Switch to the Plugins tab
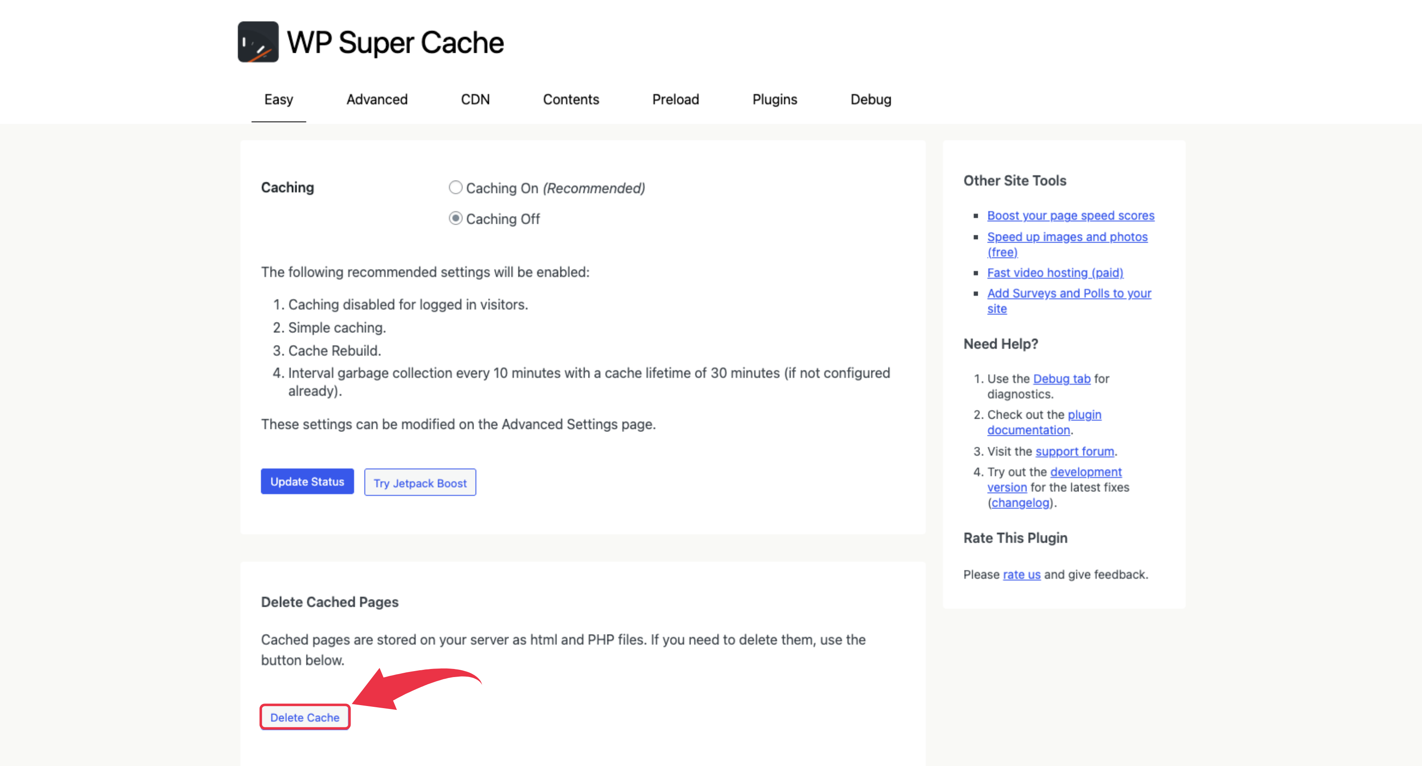1422x766 pixels. pos(774,100)
